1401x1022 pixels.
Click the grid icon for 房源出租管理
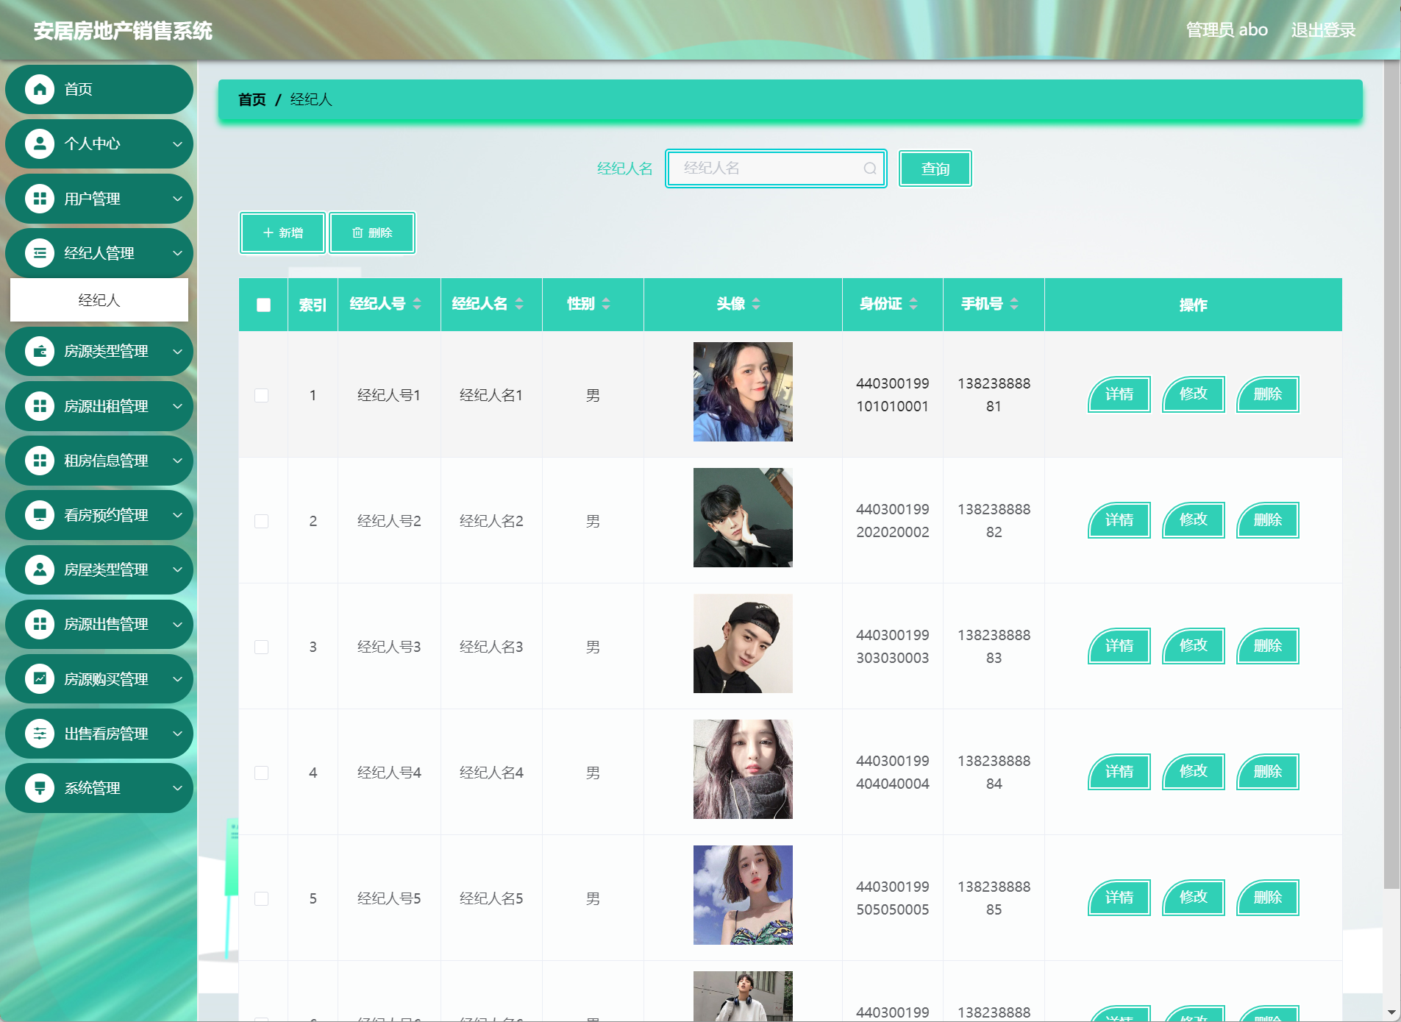point(40,406)
